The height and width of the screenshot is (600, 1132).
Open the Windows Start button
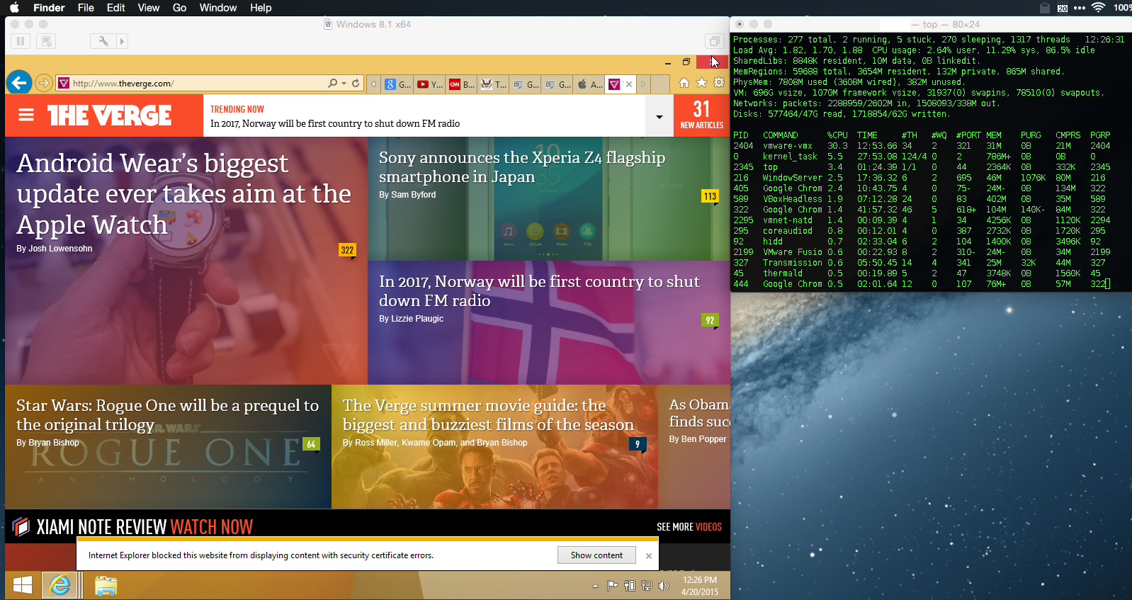[x=23, y=585]
